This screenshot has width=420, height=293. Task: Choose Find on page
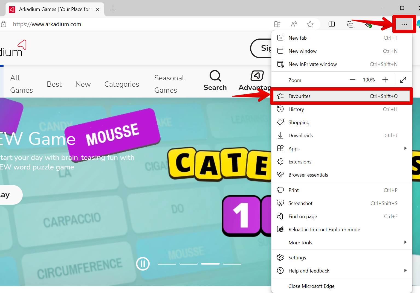tap(342, 216)
